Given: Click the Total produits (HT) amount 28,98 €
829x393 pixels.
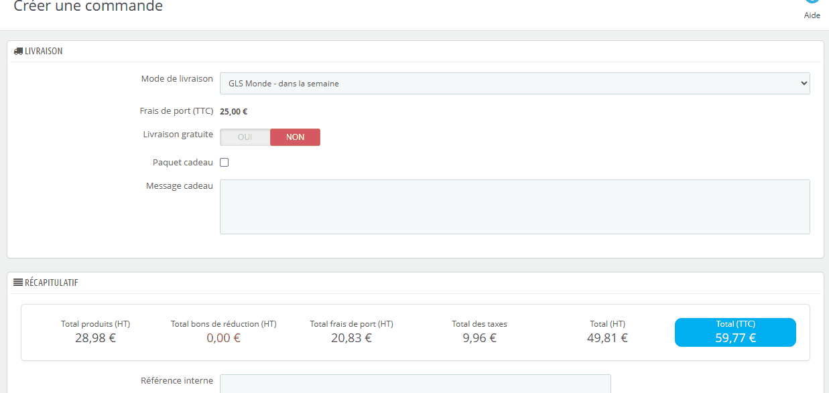Looking at the screenshot, I should click(x=95, y=338).
